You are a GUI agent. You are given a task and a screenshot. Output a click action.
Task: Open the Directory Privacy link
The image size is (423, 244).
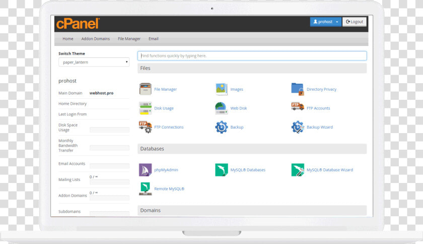321,89
